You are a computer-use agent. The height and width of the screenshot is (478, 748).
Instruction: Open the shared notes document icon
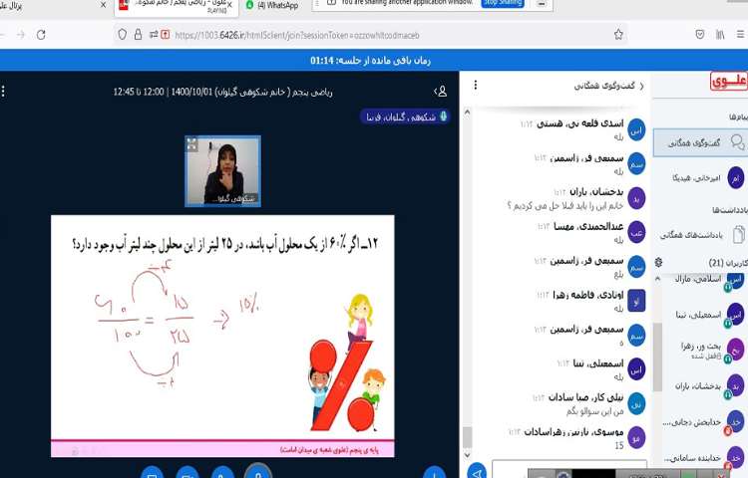click(x=738, y=235)
